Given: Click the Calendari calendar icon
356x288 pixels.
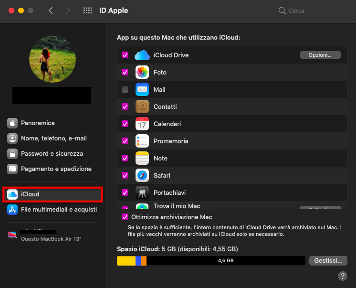Looking at the screenshot, I should click(142, 124).
